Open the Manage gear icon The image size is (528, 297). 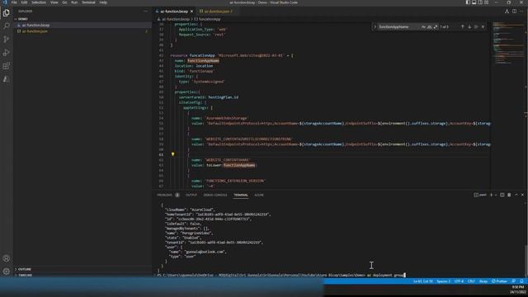pyautogui.click(x=6, y=271)
